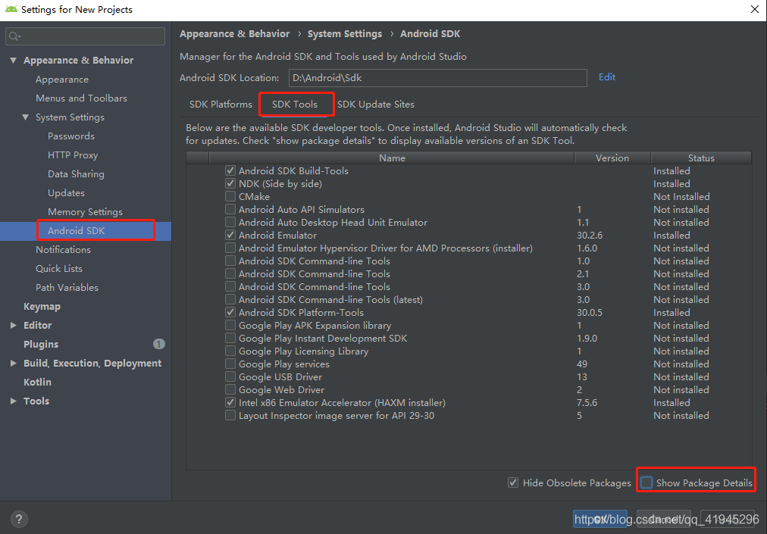The height and width of the screenshot is (534, 767).
Task: Click Google Play APK Expansion library text
Action: (315, 325)
